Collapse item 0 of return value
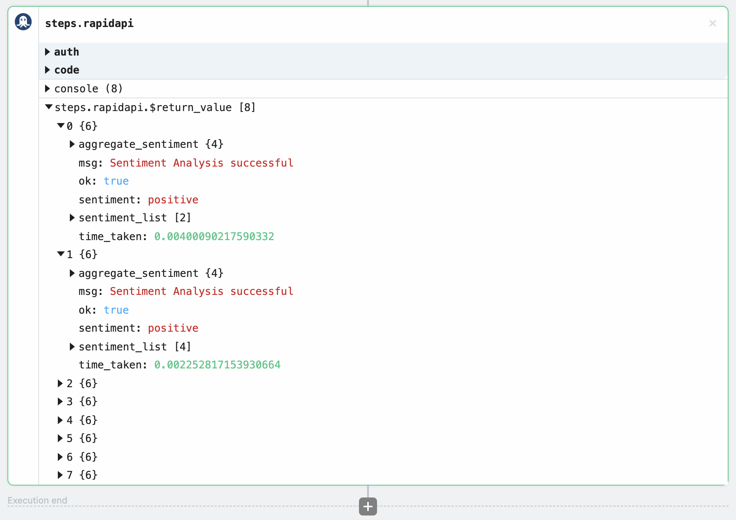This screenshot has height=520, width=736. tap(60, 126)
